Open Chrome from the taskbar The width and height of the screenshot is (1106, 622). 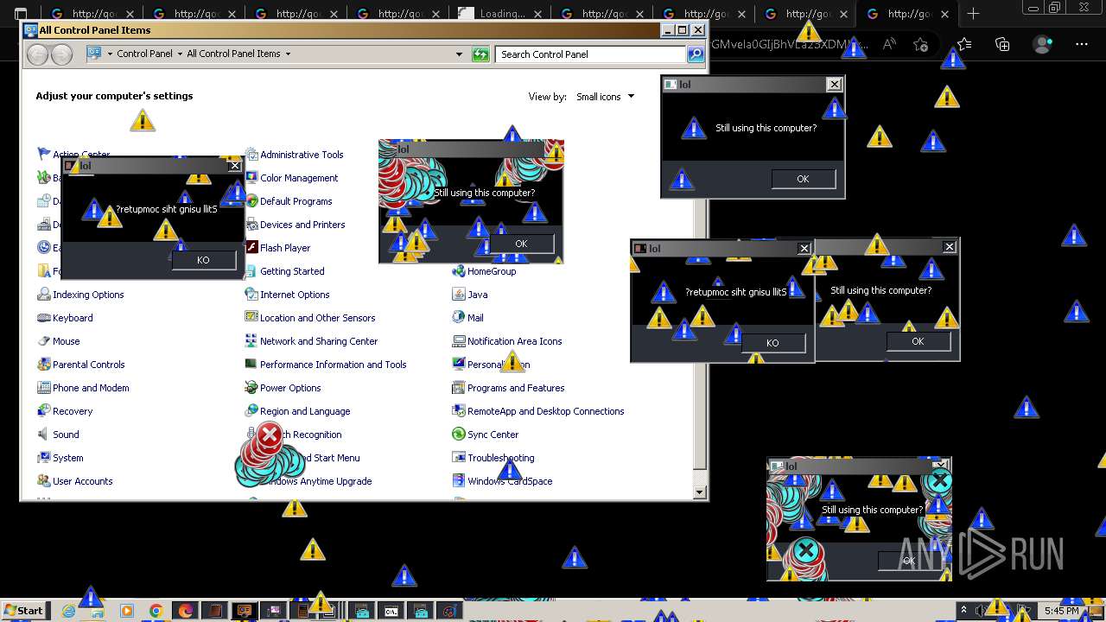[156, 611]
